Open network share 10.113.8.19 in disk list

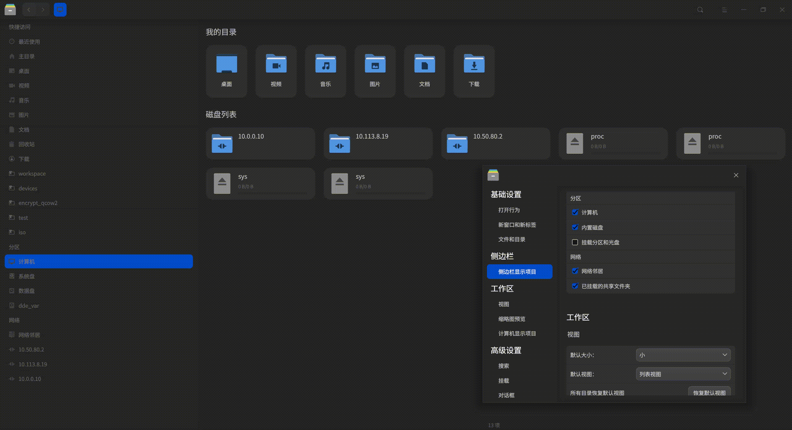pos(378,143)
